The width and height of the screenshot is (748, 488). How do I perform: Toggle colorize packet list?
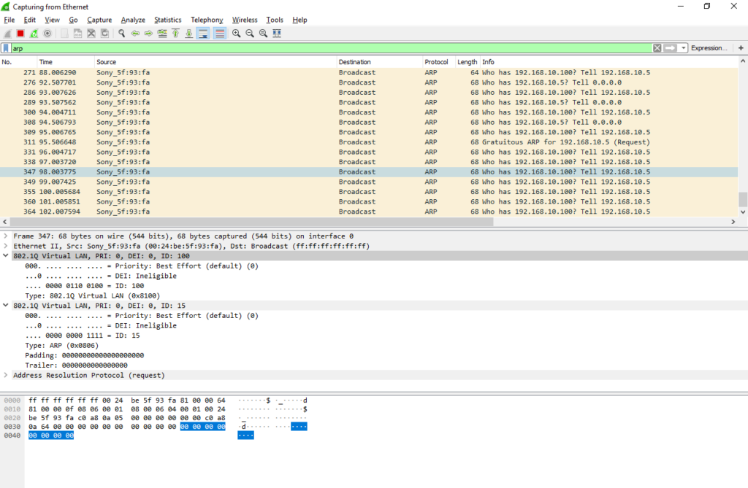(219, 33)
